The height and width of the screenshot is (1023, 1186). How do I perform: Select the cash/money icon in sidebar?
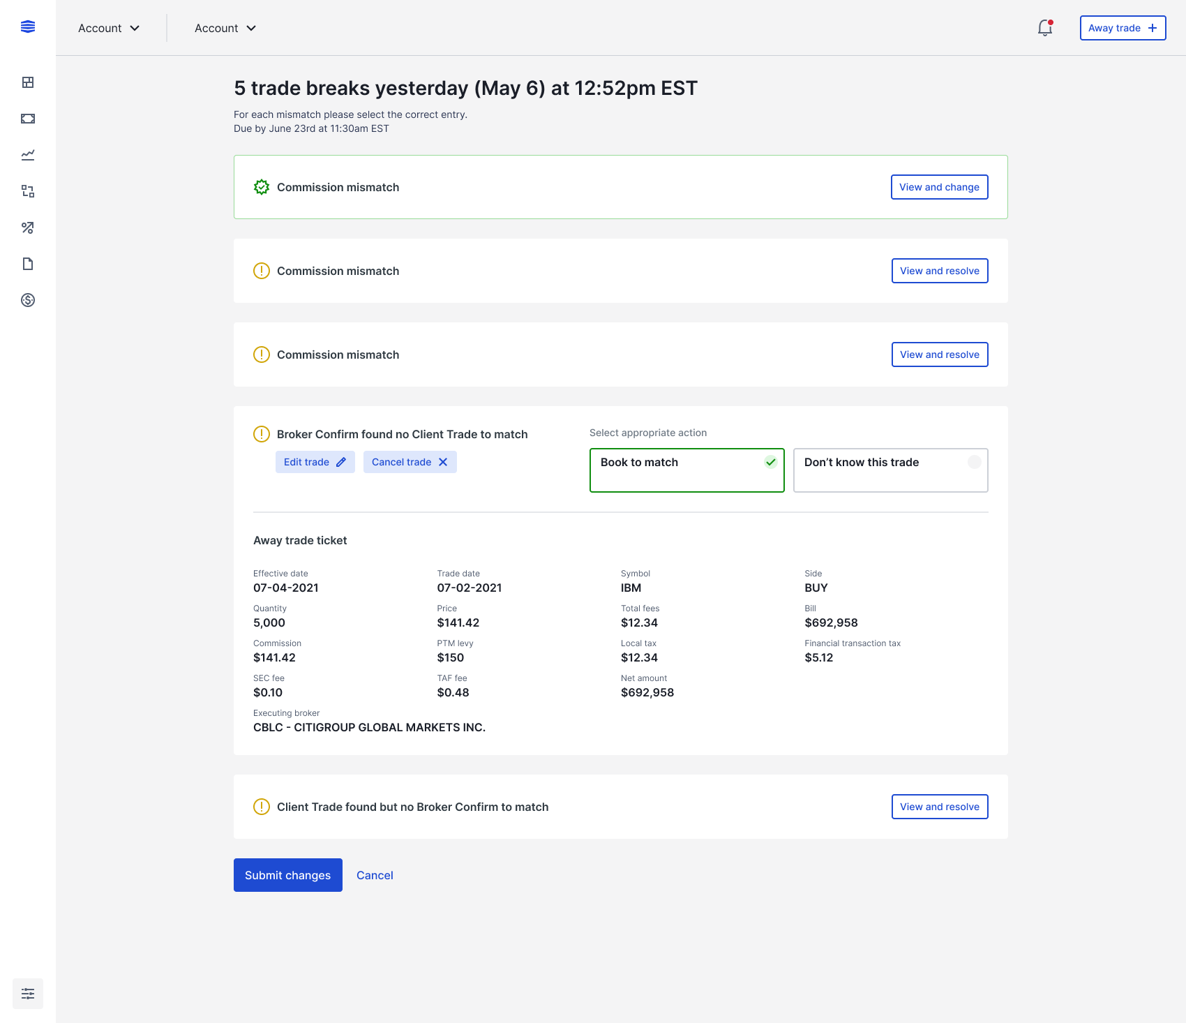coord(28,118)
